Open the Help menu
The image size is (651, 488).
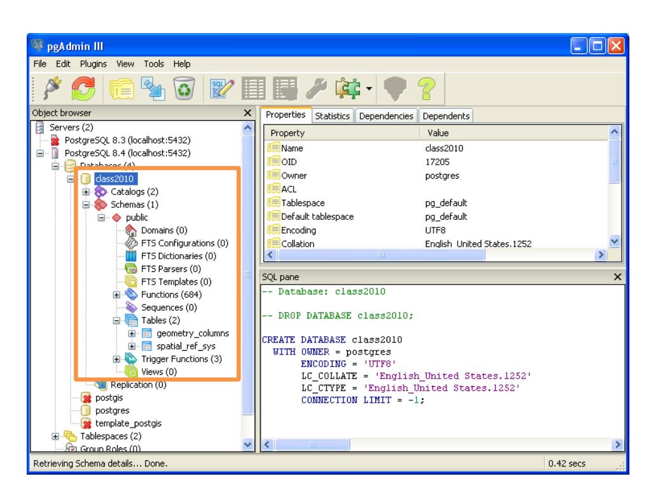(182, 64)
